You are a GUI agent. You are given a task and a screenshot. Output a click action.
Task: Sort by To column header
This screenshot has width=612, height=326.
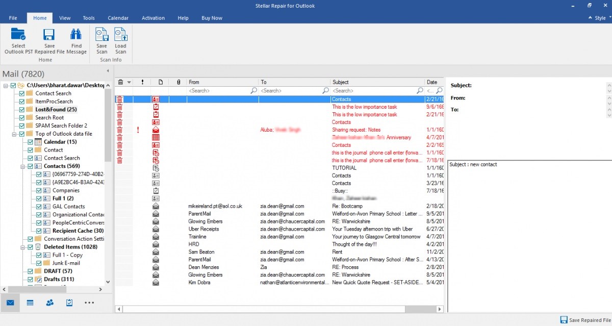pos(294,82)
